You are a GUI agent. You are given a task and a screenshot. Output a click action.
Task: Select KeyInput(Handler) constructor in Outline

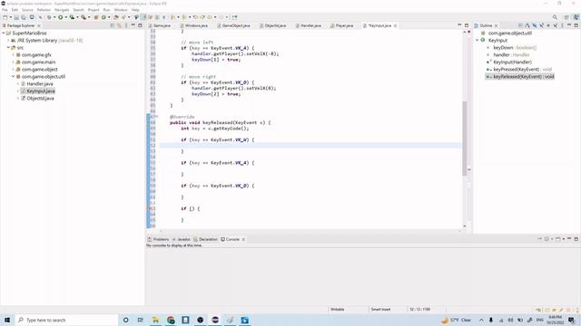click(512, 62)
